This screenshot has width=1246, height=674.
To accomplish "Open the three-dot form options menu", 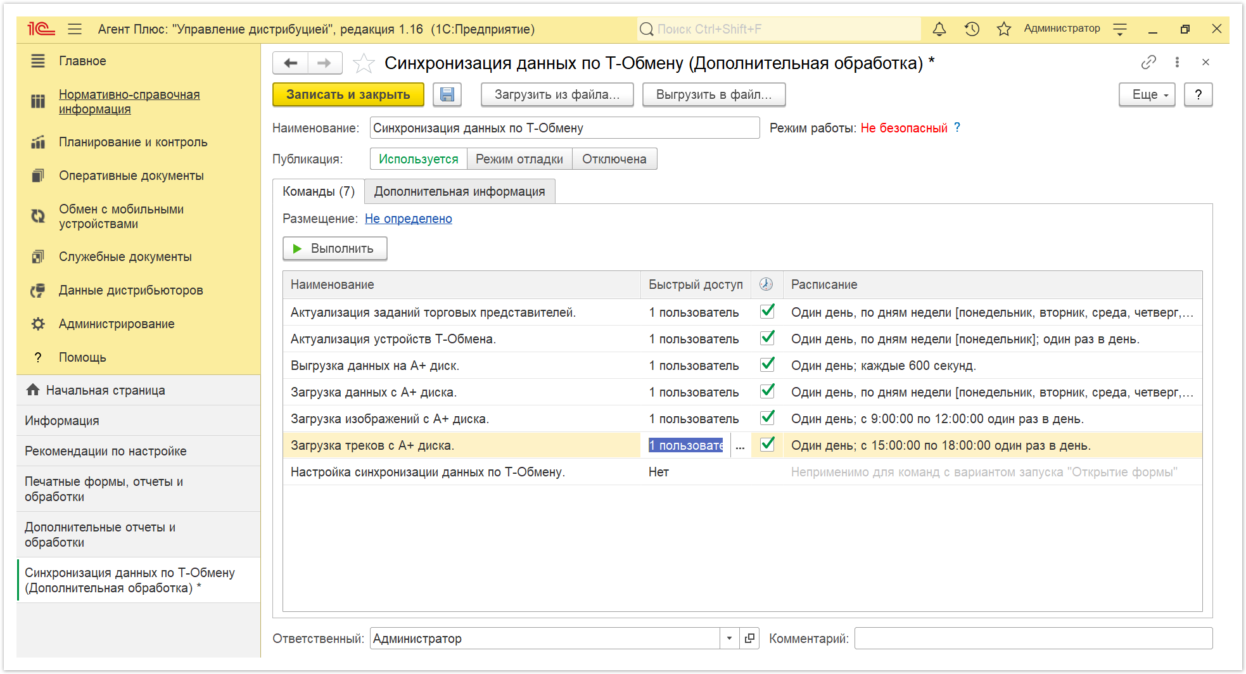I will click(x=1177, y=62).
